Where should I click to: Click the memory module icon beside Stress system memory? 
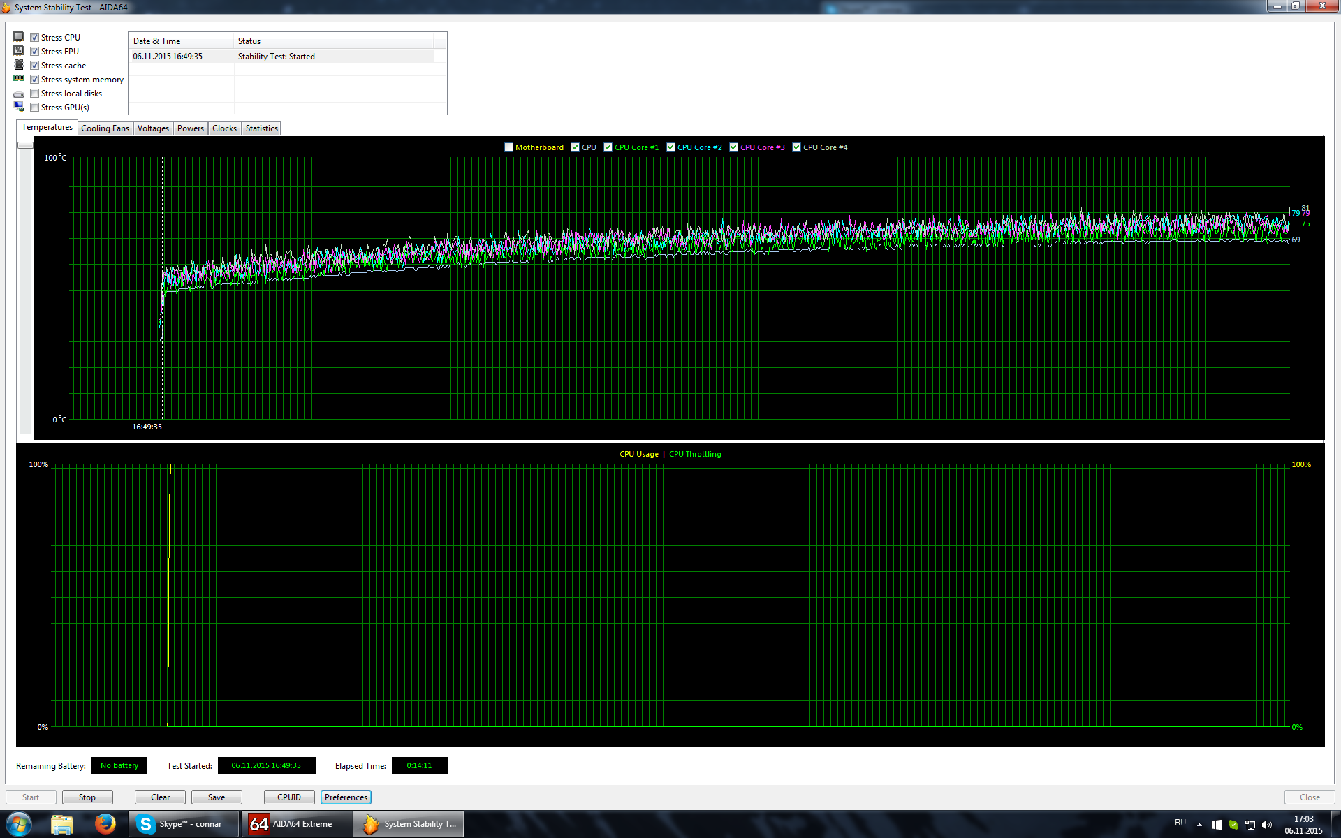click(x=19, y=78)
